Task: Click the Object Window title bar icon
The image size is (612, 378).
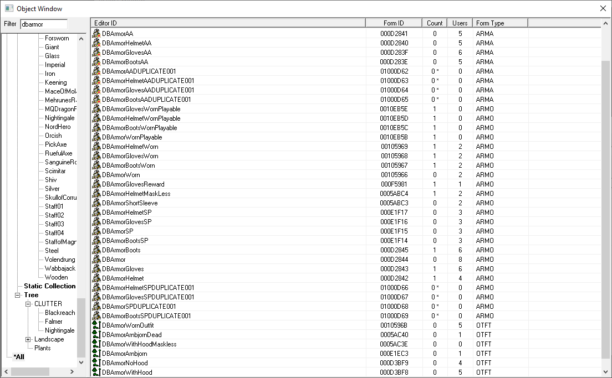Action: (9, 8)
